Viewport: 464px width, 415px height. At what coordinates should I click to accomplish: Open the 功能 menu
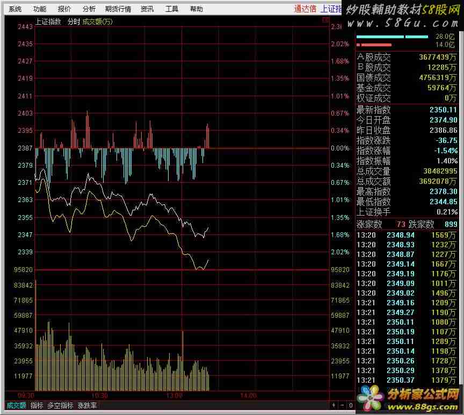click(40, 9)
